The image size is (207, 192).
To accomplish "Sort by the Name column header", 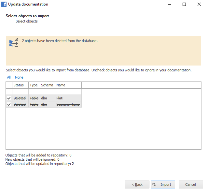I will [x=68, y=85].
